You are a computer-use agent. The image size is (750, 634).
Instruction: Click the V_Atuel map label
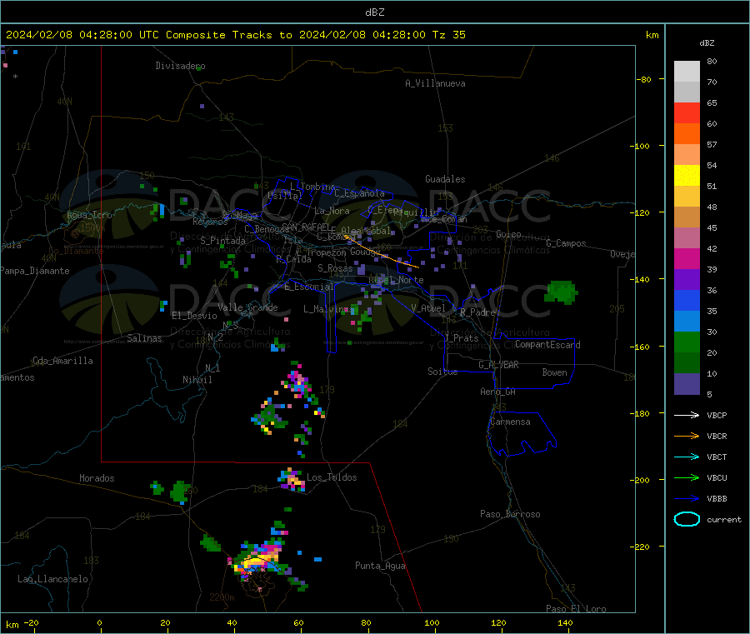coord(428,308)
